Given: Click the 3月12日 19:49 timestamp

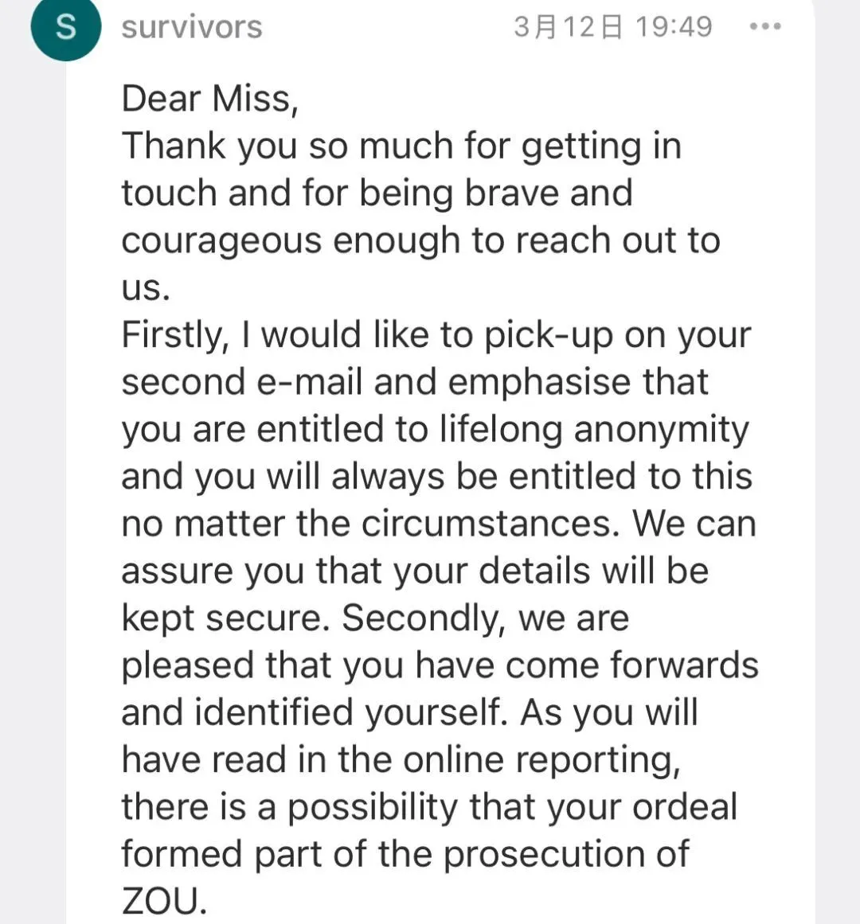Looking at the screenshot, I should (x=612, y=27).
